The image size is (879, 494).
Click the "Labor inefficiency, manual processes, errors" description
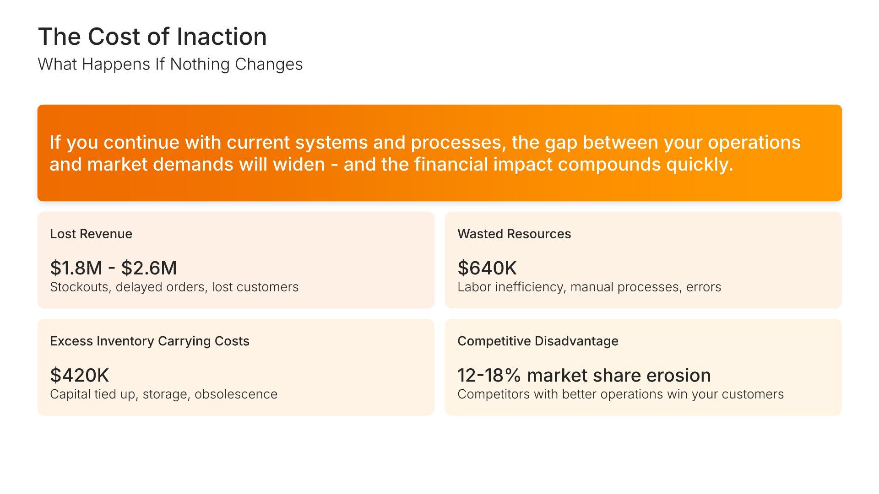click(x=589, y=287)
